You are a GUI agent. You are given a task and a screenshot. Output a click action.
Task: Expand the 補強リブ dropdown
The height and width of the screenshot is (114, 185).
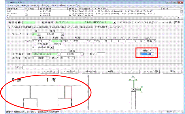153,54
